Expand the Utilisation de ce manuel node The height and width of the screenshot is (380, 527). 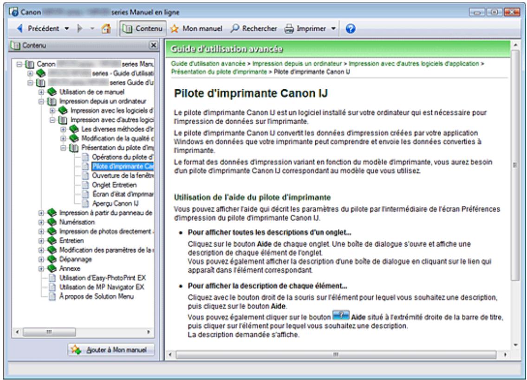point(41,92)
